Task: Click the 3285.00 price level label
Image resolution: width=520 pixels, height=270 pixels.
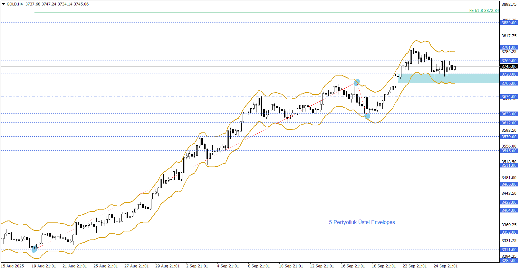Action: (x=509, y=260)
